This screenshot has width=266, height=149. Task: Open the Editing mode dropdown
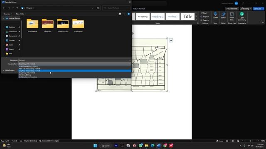pyautogui.click(x=246, y=9)
